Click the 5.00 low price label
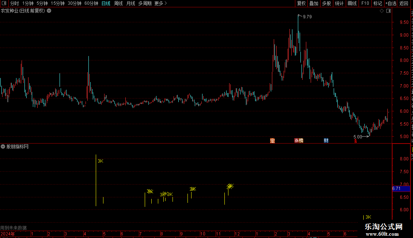 pos(358,137)
